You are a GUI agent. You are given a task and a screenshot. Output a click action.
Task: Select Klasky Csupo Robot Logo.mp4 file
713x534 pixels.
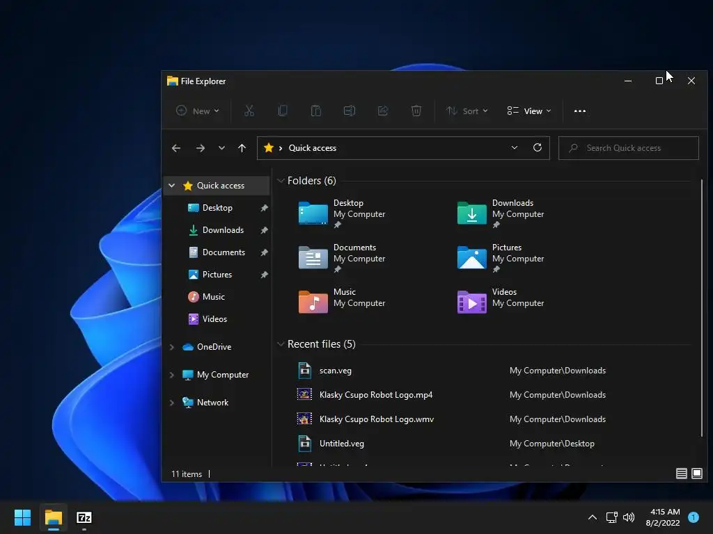coord(376,395)
